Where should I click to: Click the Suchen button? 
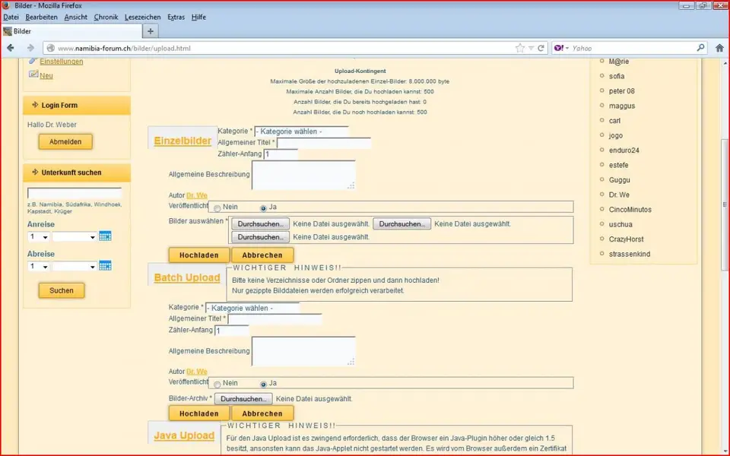click(x=62, y=291)
